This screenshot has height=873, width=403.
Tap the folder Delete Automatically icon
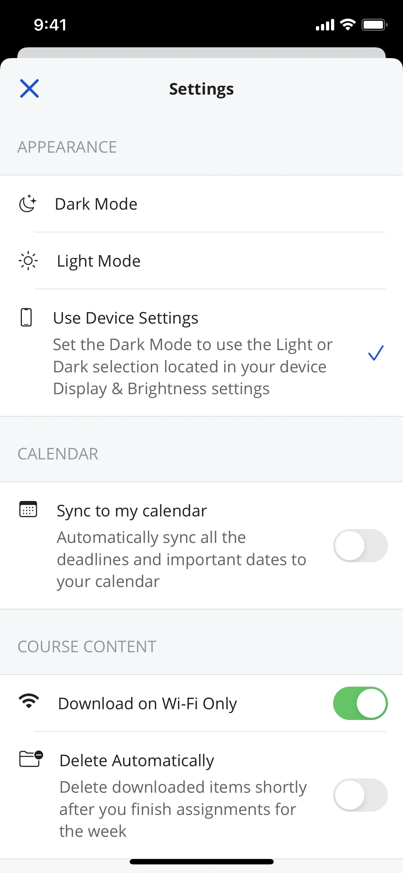pos(31,759)
